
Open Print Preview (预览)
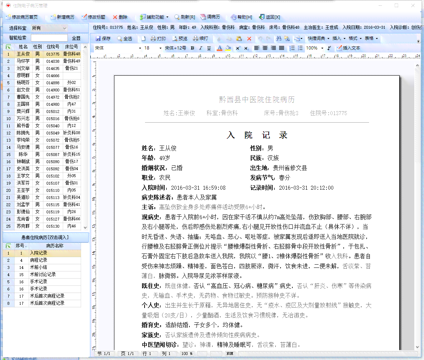pyautogui.click(x=180, y=39)
